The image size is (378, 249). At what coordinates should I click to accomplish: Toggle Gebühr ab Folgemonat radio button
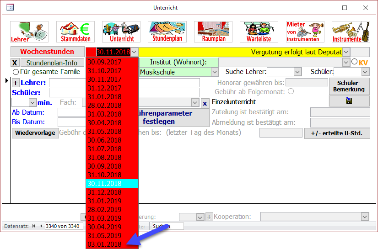291,91
